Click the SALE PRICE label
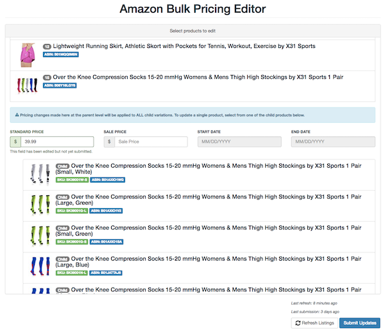The height and width of the screenshot is (333, 385). coord(115,132)
